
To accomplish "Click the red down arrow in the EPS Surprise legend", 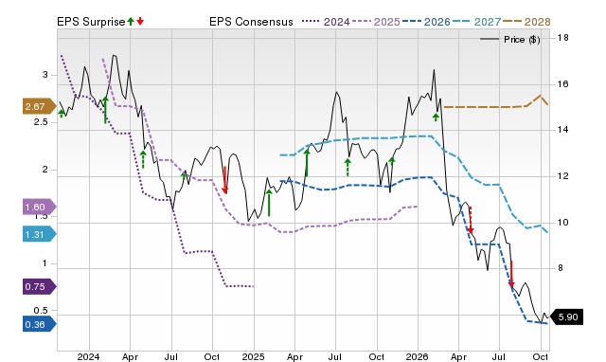I will (x=140, y=21).
